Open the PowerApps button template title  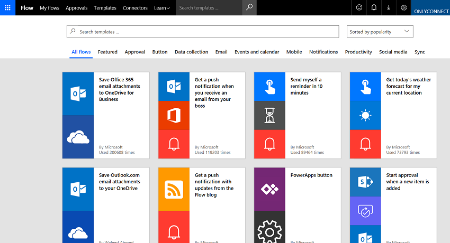[311, 175]
